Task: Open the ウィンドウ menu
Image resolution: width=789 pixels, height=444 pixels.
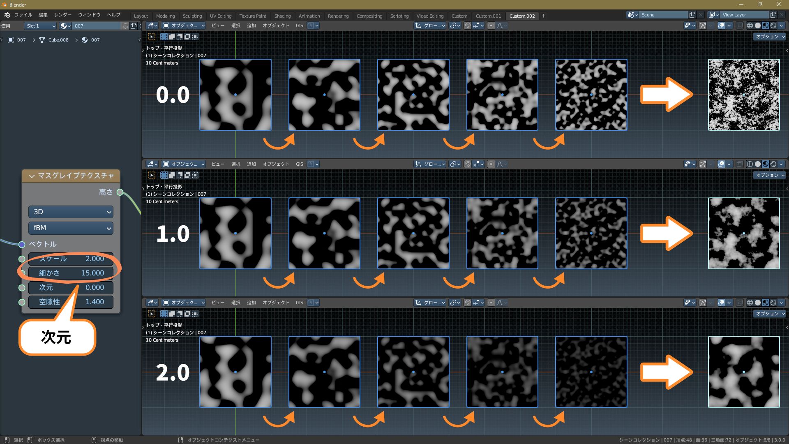Action: [89, 15]
